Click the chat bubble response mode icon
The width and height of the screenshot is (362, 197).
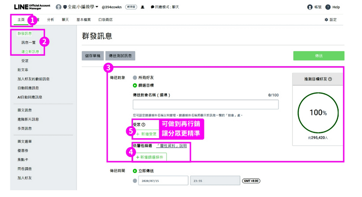coord(152,7)
